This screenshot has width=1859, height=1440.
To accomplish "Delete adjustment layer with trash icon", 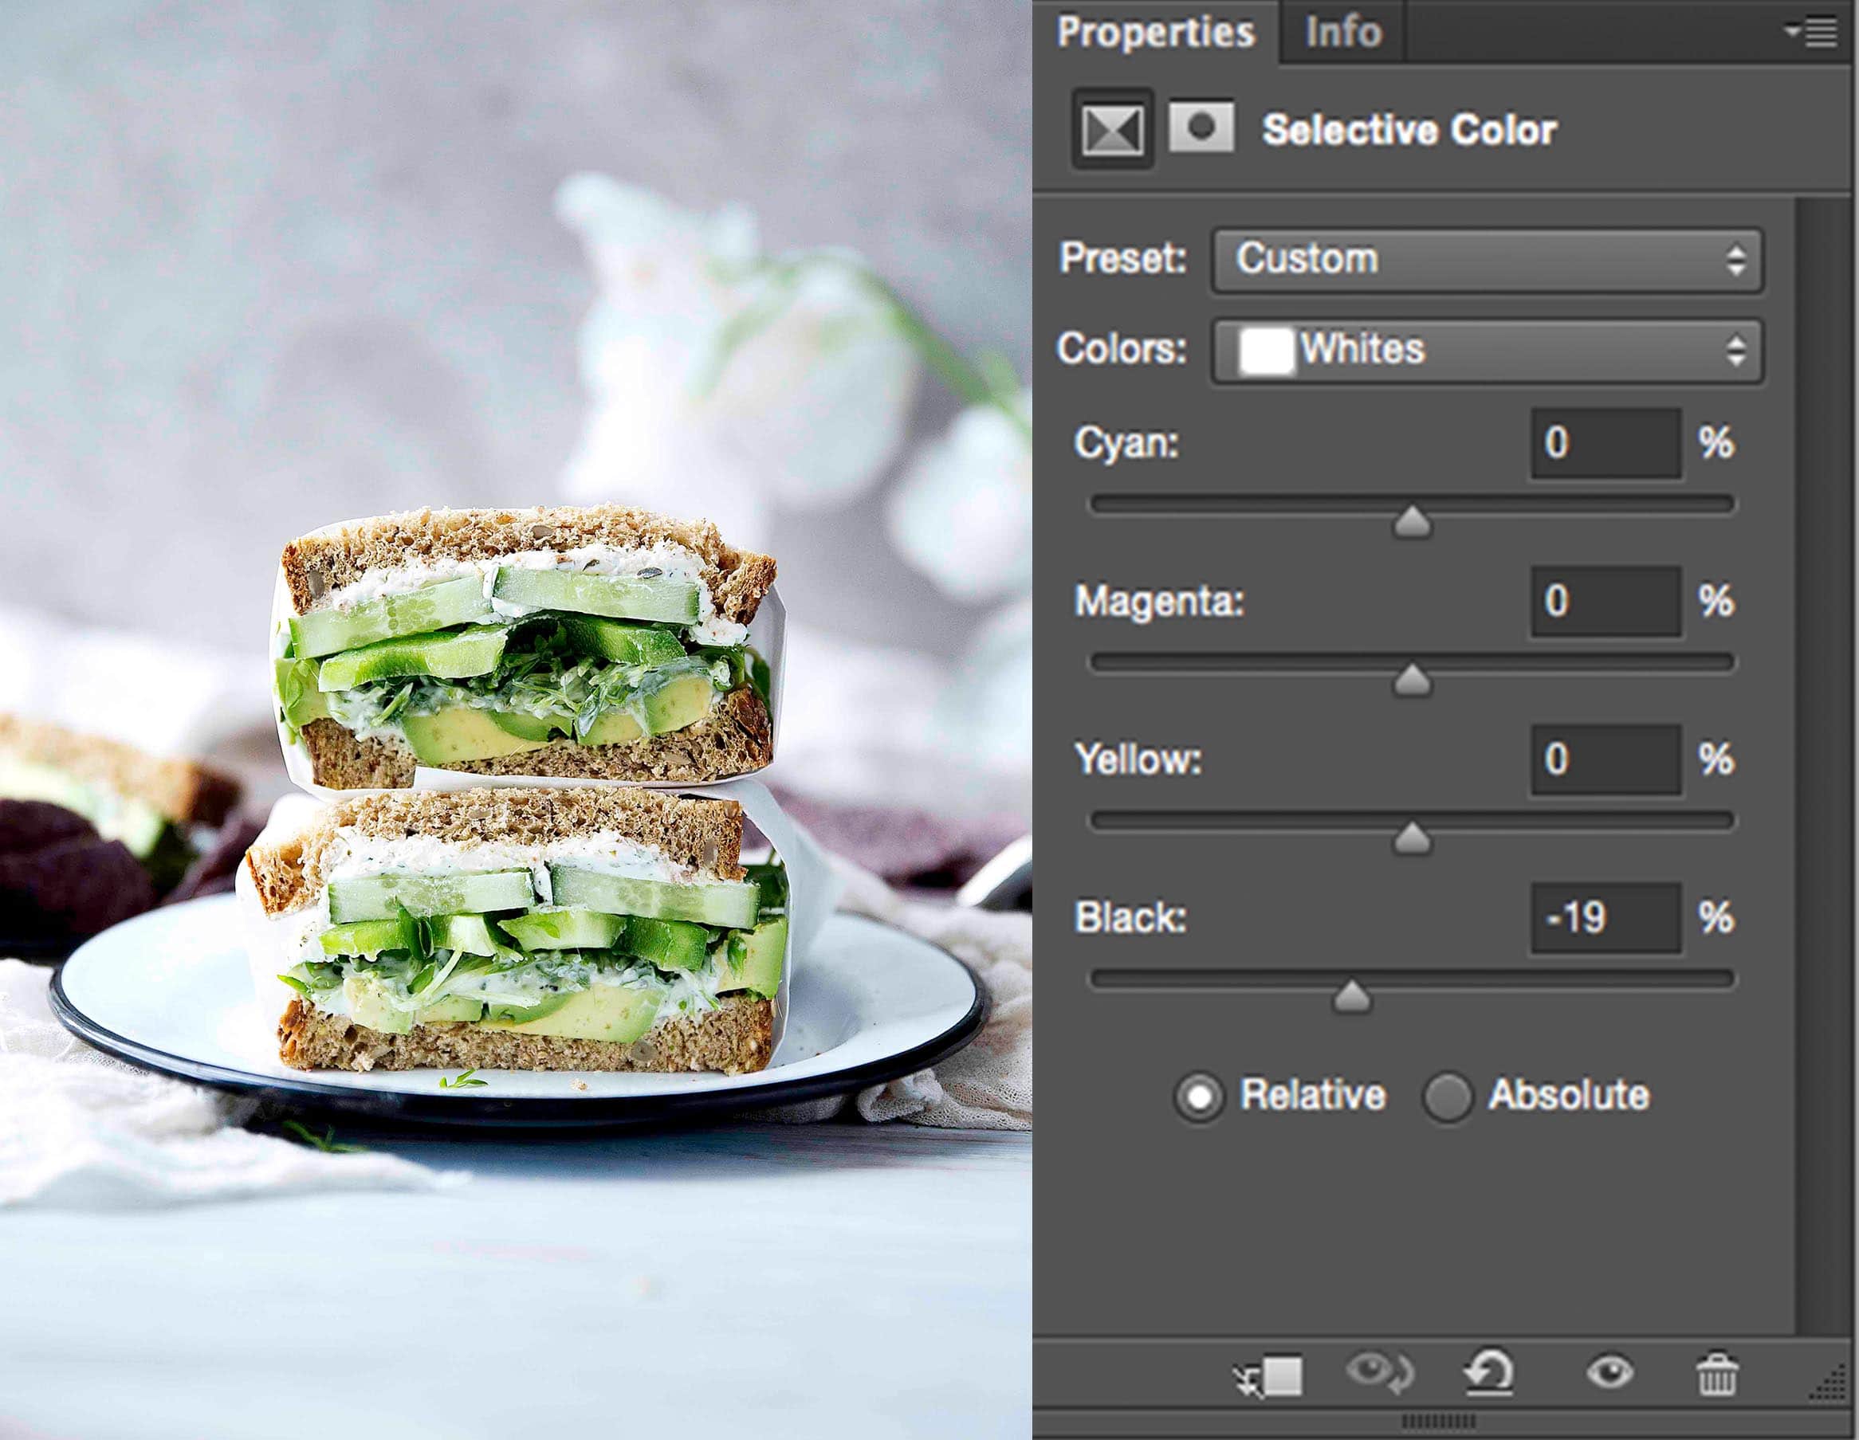I will click(1716, 1374).
